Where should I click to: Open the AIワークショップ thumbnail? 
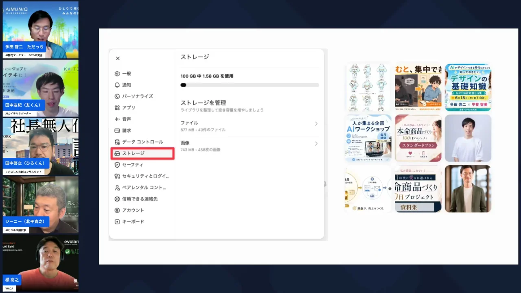tap(368, 138)
